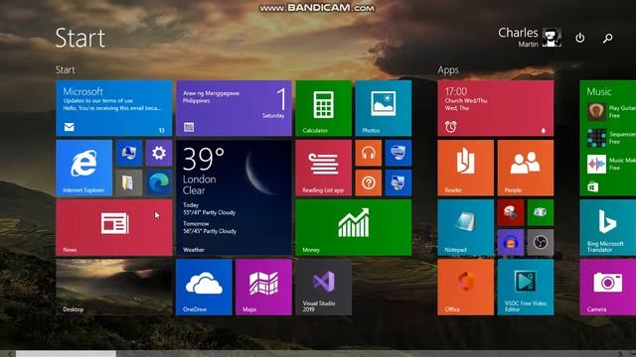Screen dimensions: 636x357
Task: Launch VSDC Free Video Editor tile
Action: (x=526, y=288)
